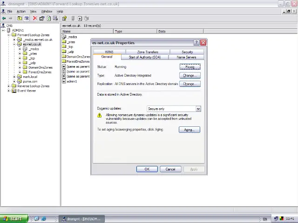The image size is (298, 223).
Task: Select the _udp folder in the tree
Action: tap(33, 63)
